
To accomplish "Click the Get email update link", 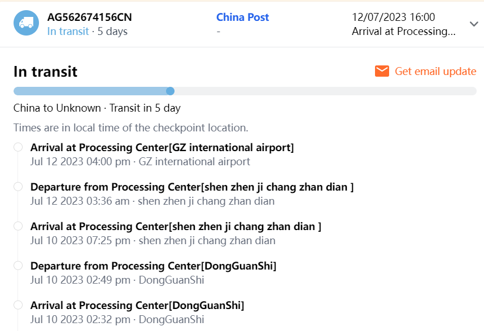I will coord(435,71).
